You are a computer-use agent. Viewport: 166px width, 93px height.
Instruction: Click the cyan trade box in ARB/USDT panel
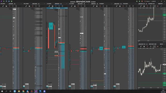coord(124,47)
